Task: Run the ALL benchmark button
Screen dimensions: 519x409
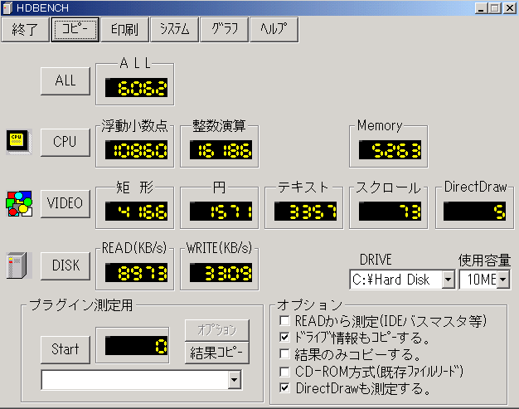Action: point(65,81)
